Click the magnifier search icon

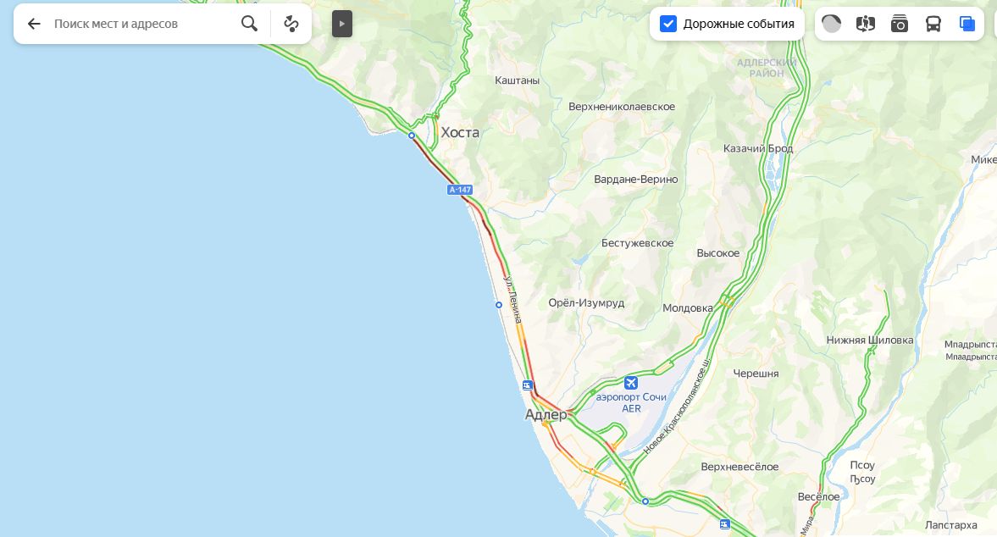coord(249,25)
